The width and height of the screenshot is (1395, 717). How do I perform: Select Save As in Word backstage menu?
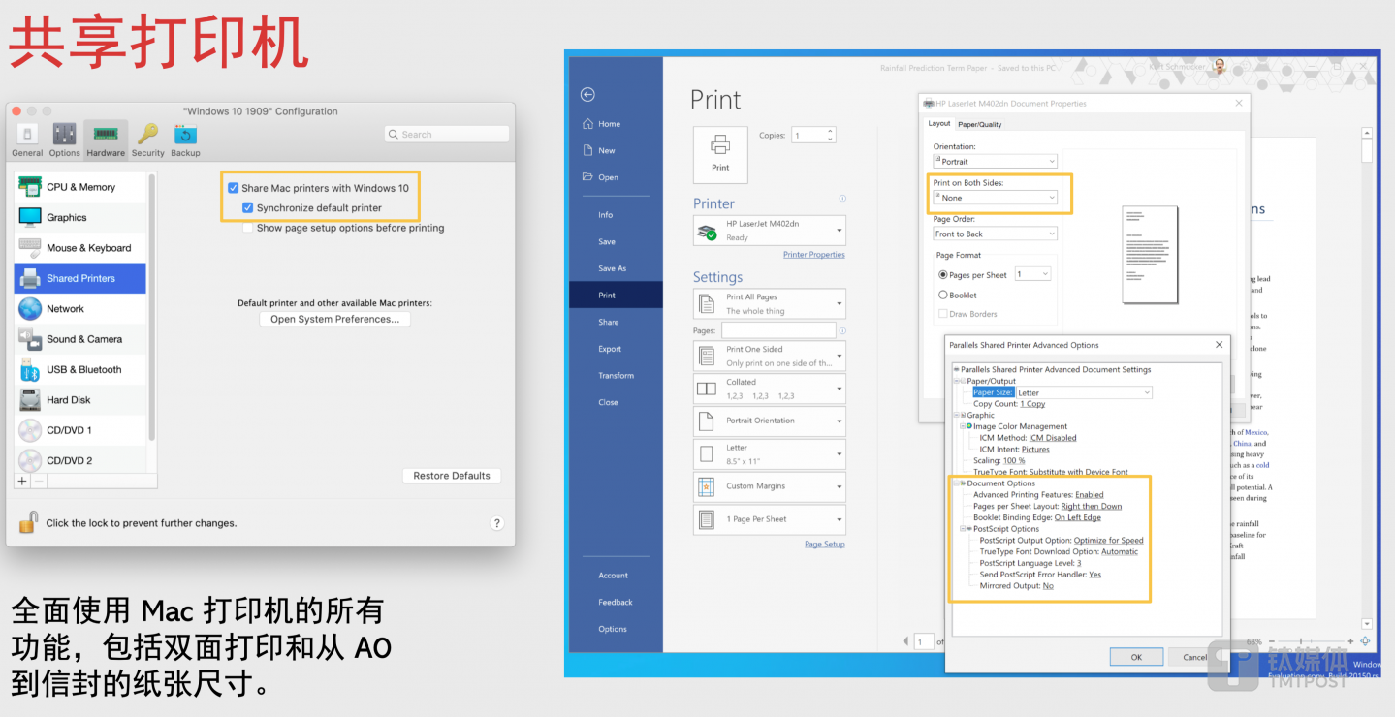(612, 268)
